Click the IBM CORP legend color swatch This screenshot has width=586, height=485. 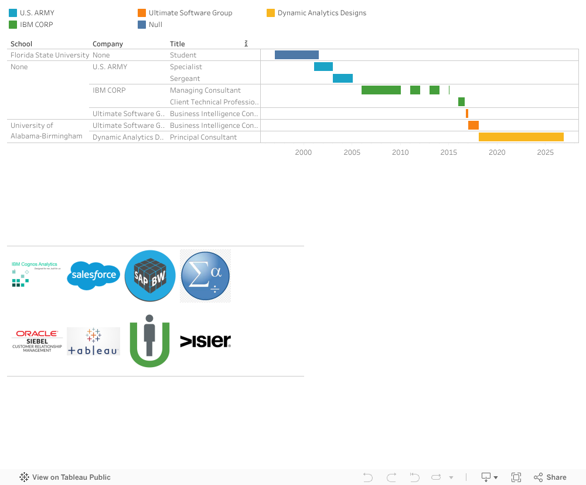pyautogui.click(x=13, y=25)
